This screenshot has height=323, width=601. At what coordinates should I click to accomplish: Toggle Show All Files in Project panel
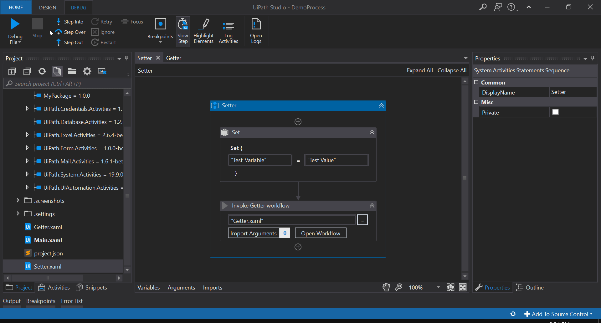click(x=57, y=71)
